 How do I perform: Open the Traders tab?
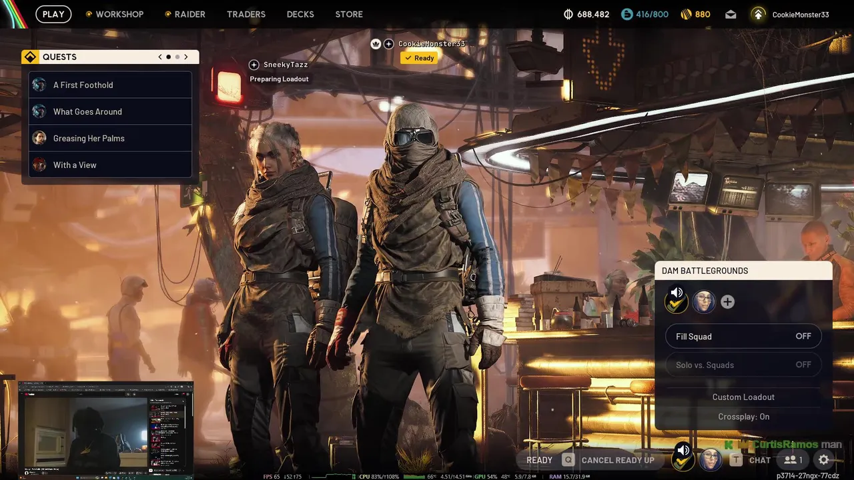coord(246,14)
